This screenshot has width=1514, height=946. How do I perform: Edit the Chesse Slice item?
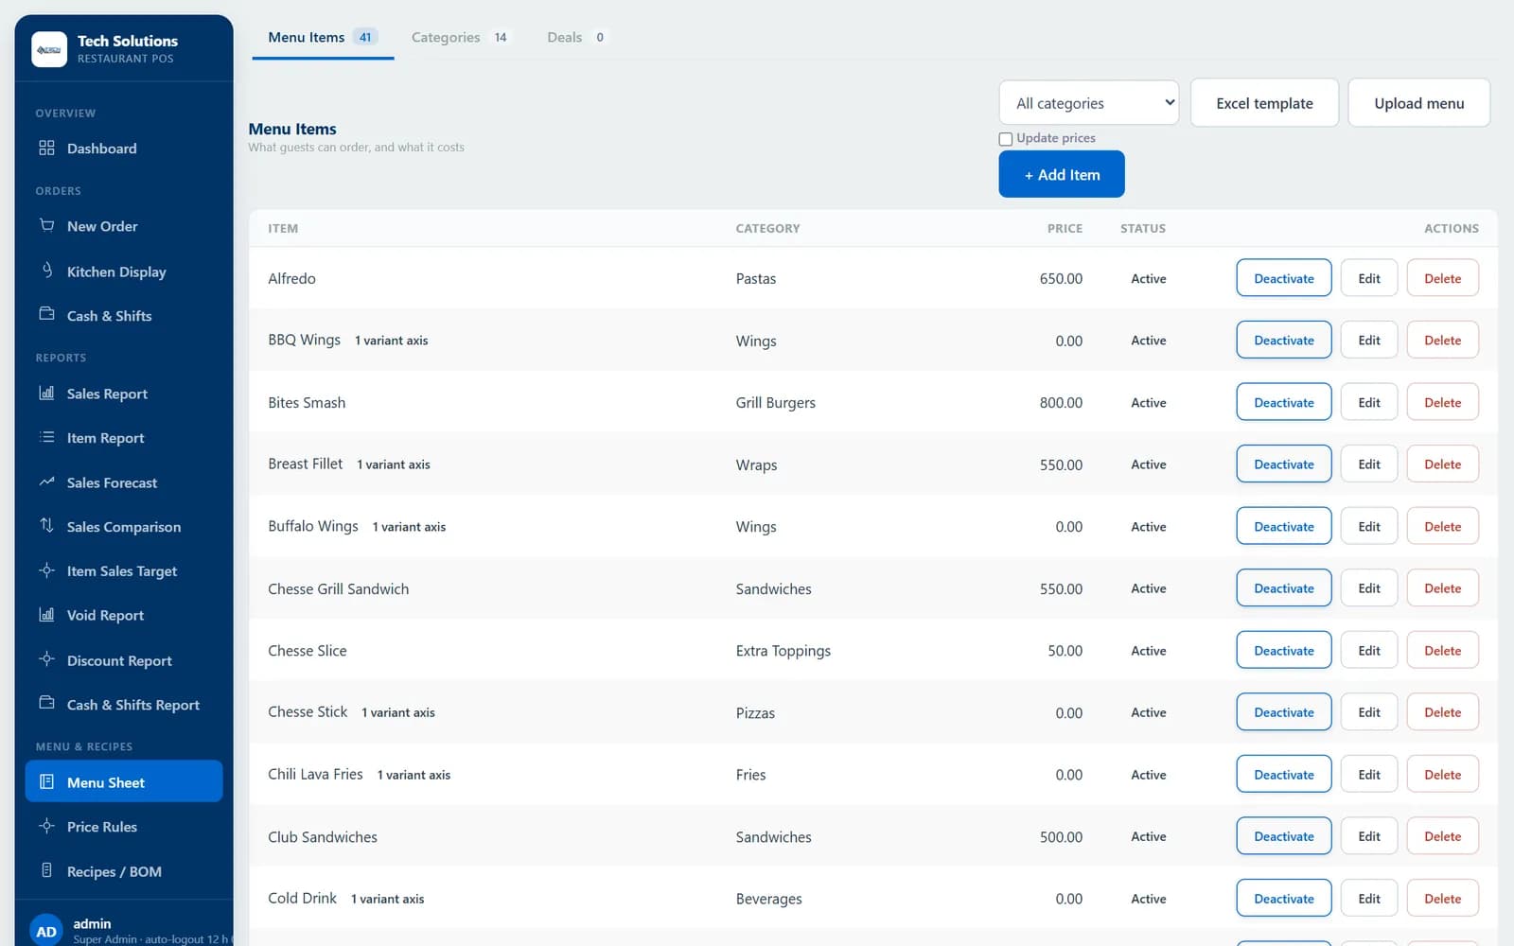click(1369, 650)
